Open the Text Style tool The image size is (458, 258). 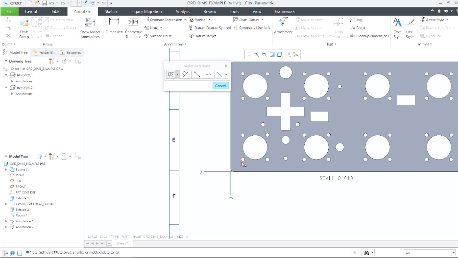[x=397, y=23]
